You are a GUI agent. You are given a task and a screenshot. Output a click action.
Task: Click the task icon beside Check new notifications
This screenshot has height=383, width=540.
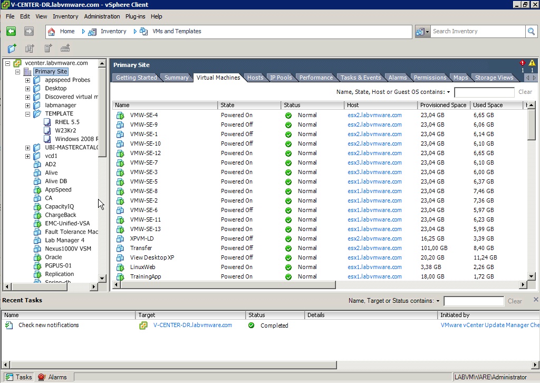(x=9, y=325)
